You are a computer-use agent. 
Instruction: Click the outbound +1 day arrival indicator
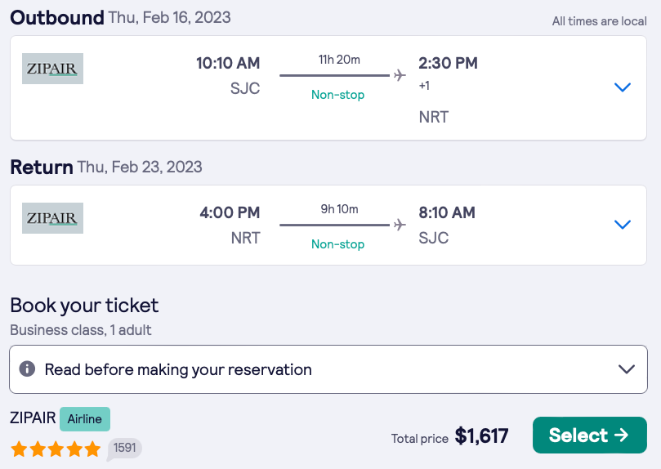point(424,86)
